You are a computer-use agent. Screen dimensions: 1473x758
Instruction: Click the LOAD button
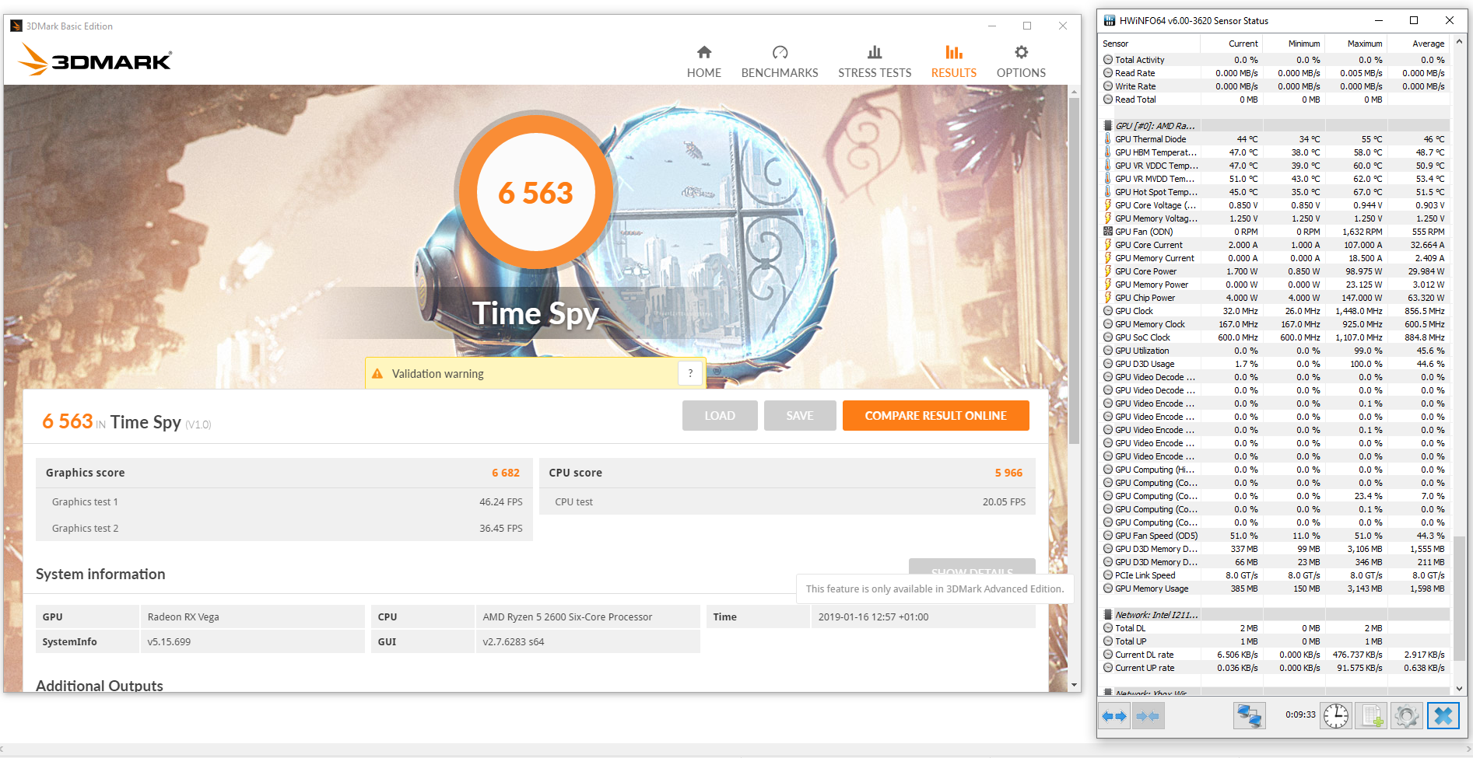tap(720, 416)
